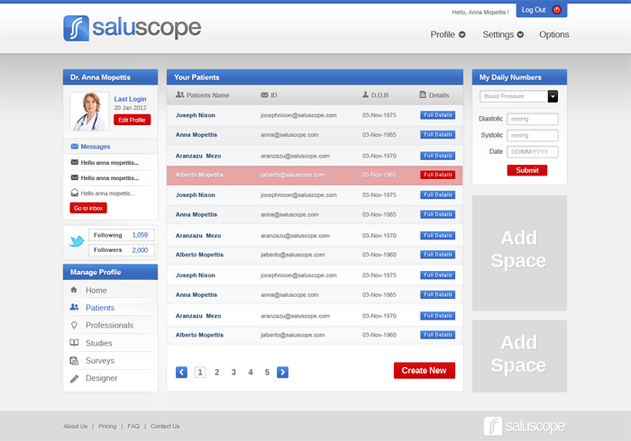Click the Studies open book icon
This screenshot has height=441, width=631.
(x=74, y=343)
